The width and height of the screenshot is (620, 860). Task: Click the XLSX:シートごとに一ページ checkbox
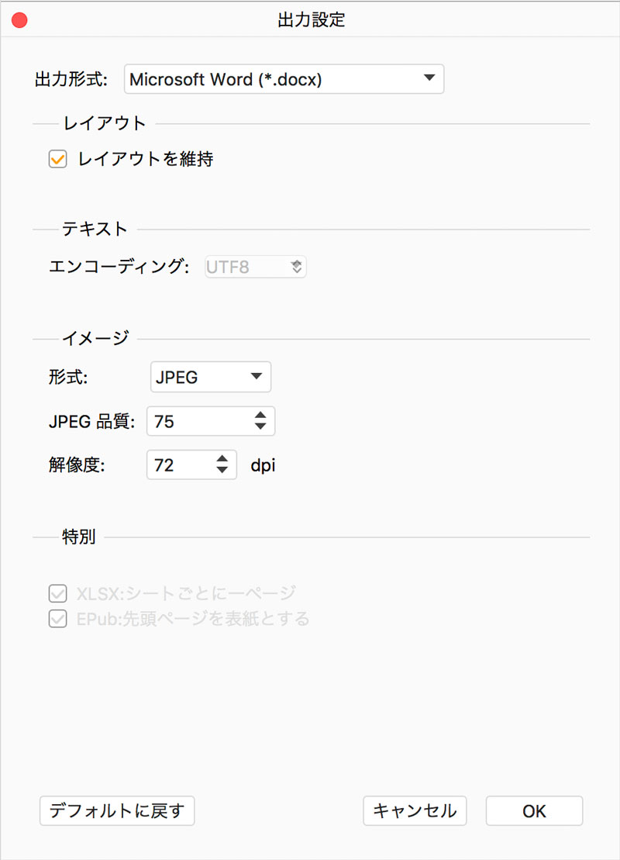coord(57,593)
